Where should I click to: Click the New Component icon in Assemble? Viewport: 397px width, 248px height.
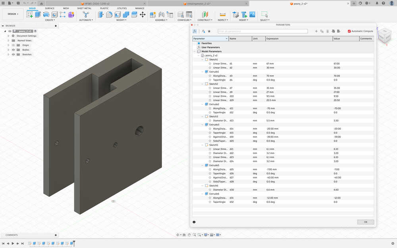click(153, 14)
